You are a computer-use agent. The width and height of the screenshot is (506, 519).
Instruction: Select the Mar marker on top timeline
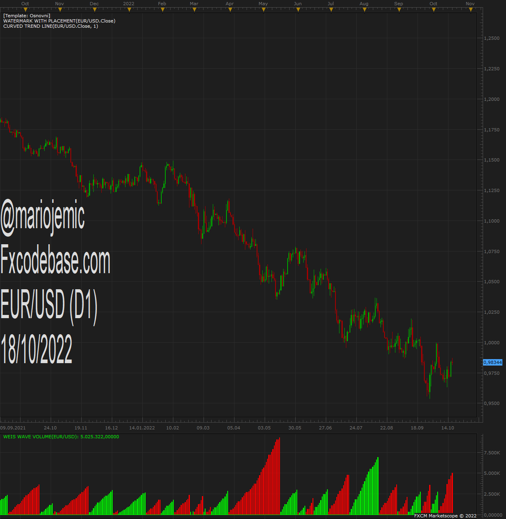194,10
